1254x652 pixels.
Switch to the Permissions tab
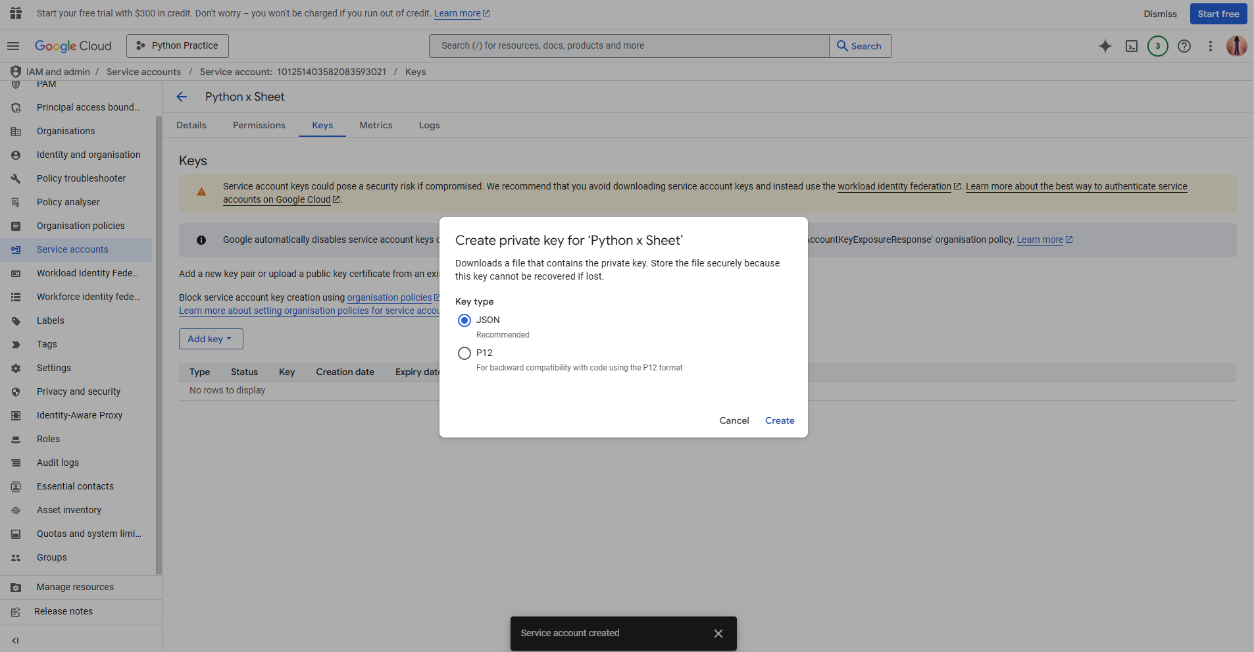coord(259,125)
